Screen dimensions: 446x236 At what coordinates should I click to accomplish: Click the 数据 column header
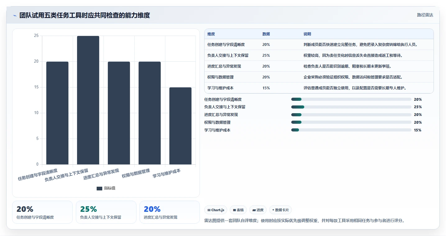(x=266, y=34)
